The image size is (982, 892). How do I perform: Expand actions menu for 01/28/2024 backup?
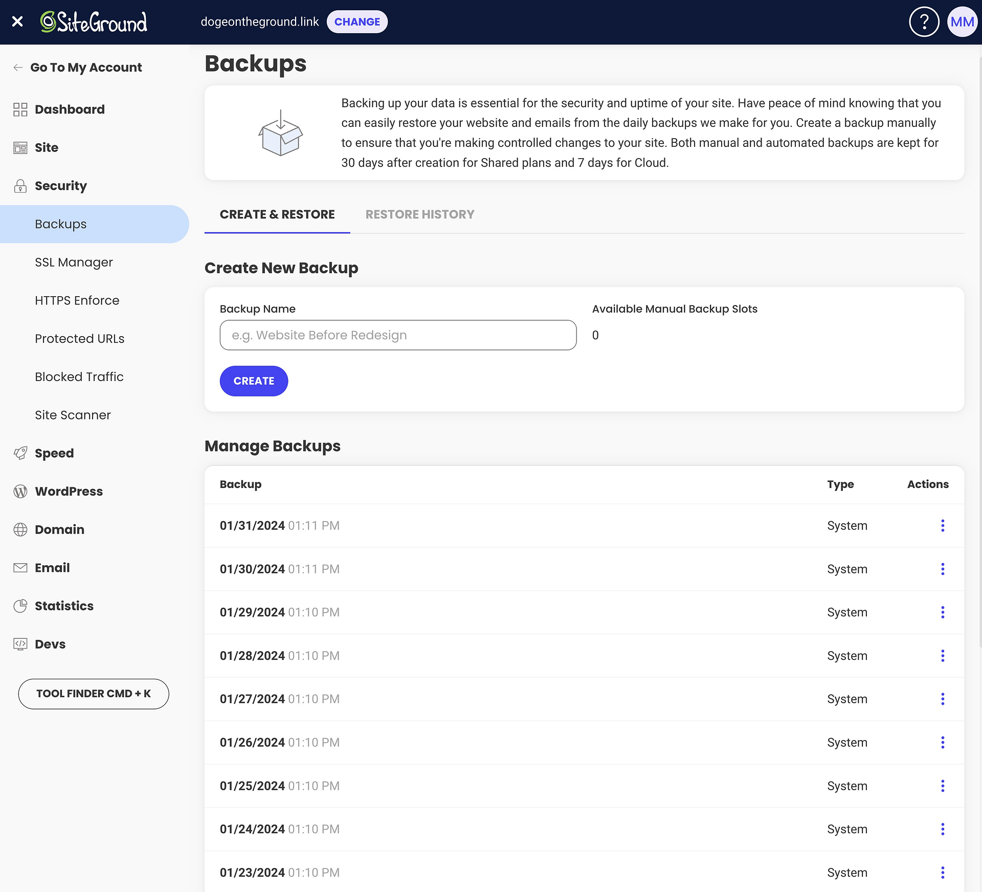tap(943, 655)
